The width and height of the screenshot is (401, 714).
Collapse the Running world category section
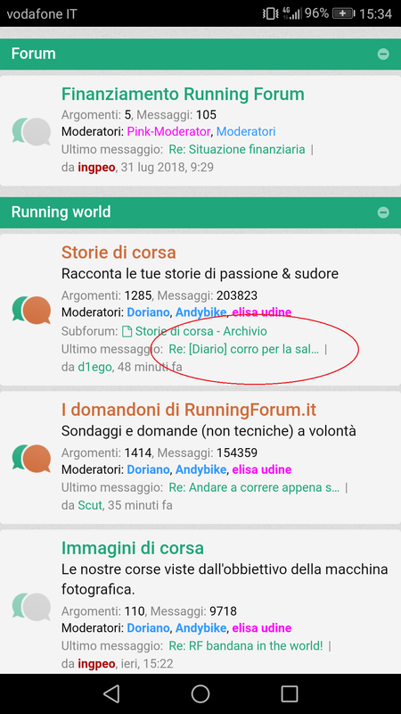pos(383,212)
